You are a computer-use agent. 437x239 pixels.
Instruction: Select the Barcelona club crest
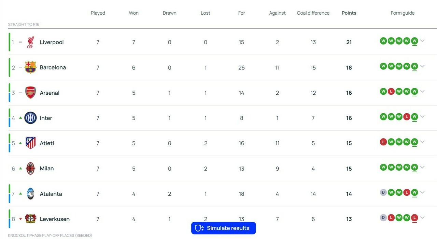click(x=30, y=67)
